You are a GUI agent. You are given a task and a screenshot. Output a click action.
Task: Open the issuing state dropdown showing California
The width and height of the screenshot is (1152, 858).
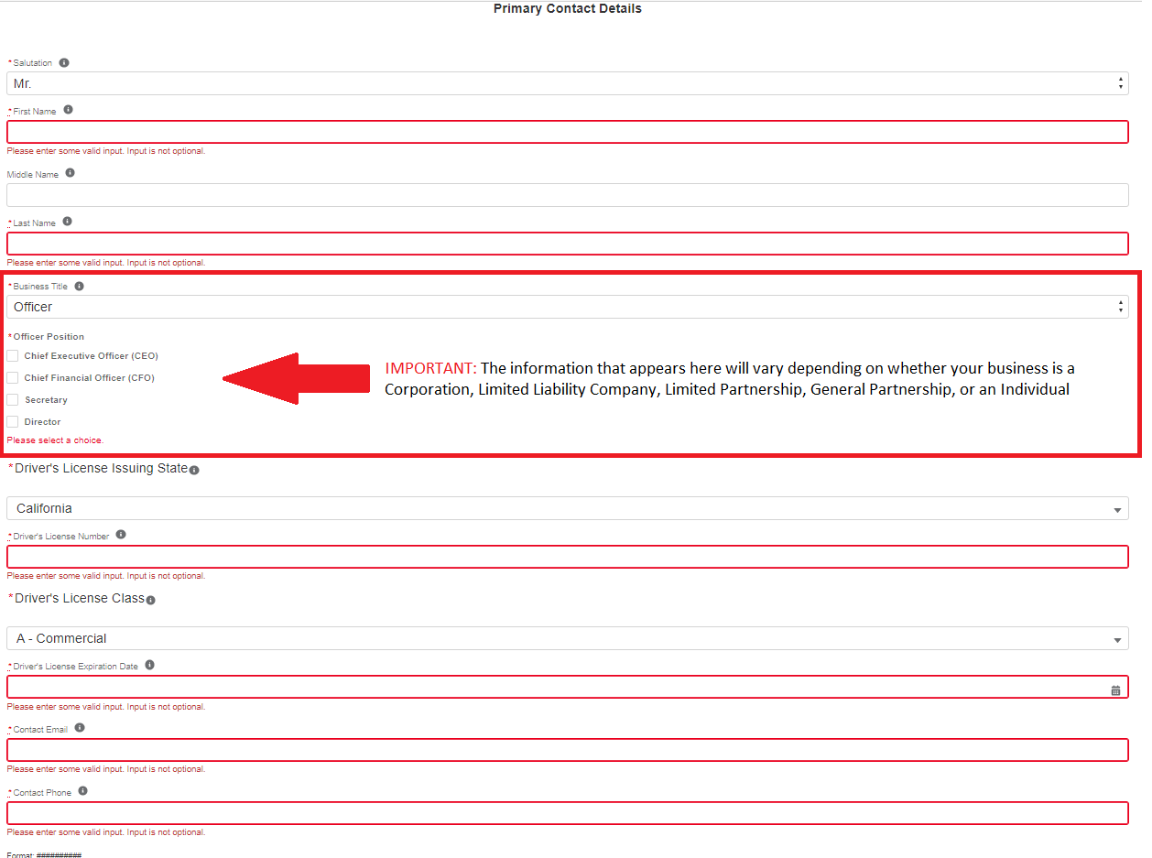tap(567, 508)
